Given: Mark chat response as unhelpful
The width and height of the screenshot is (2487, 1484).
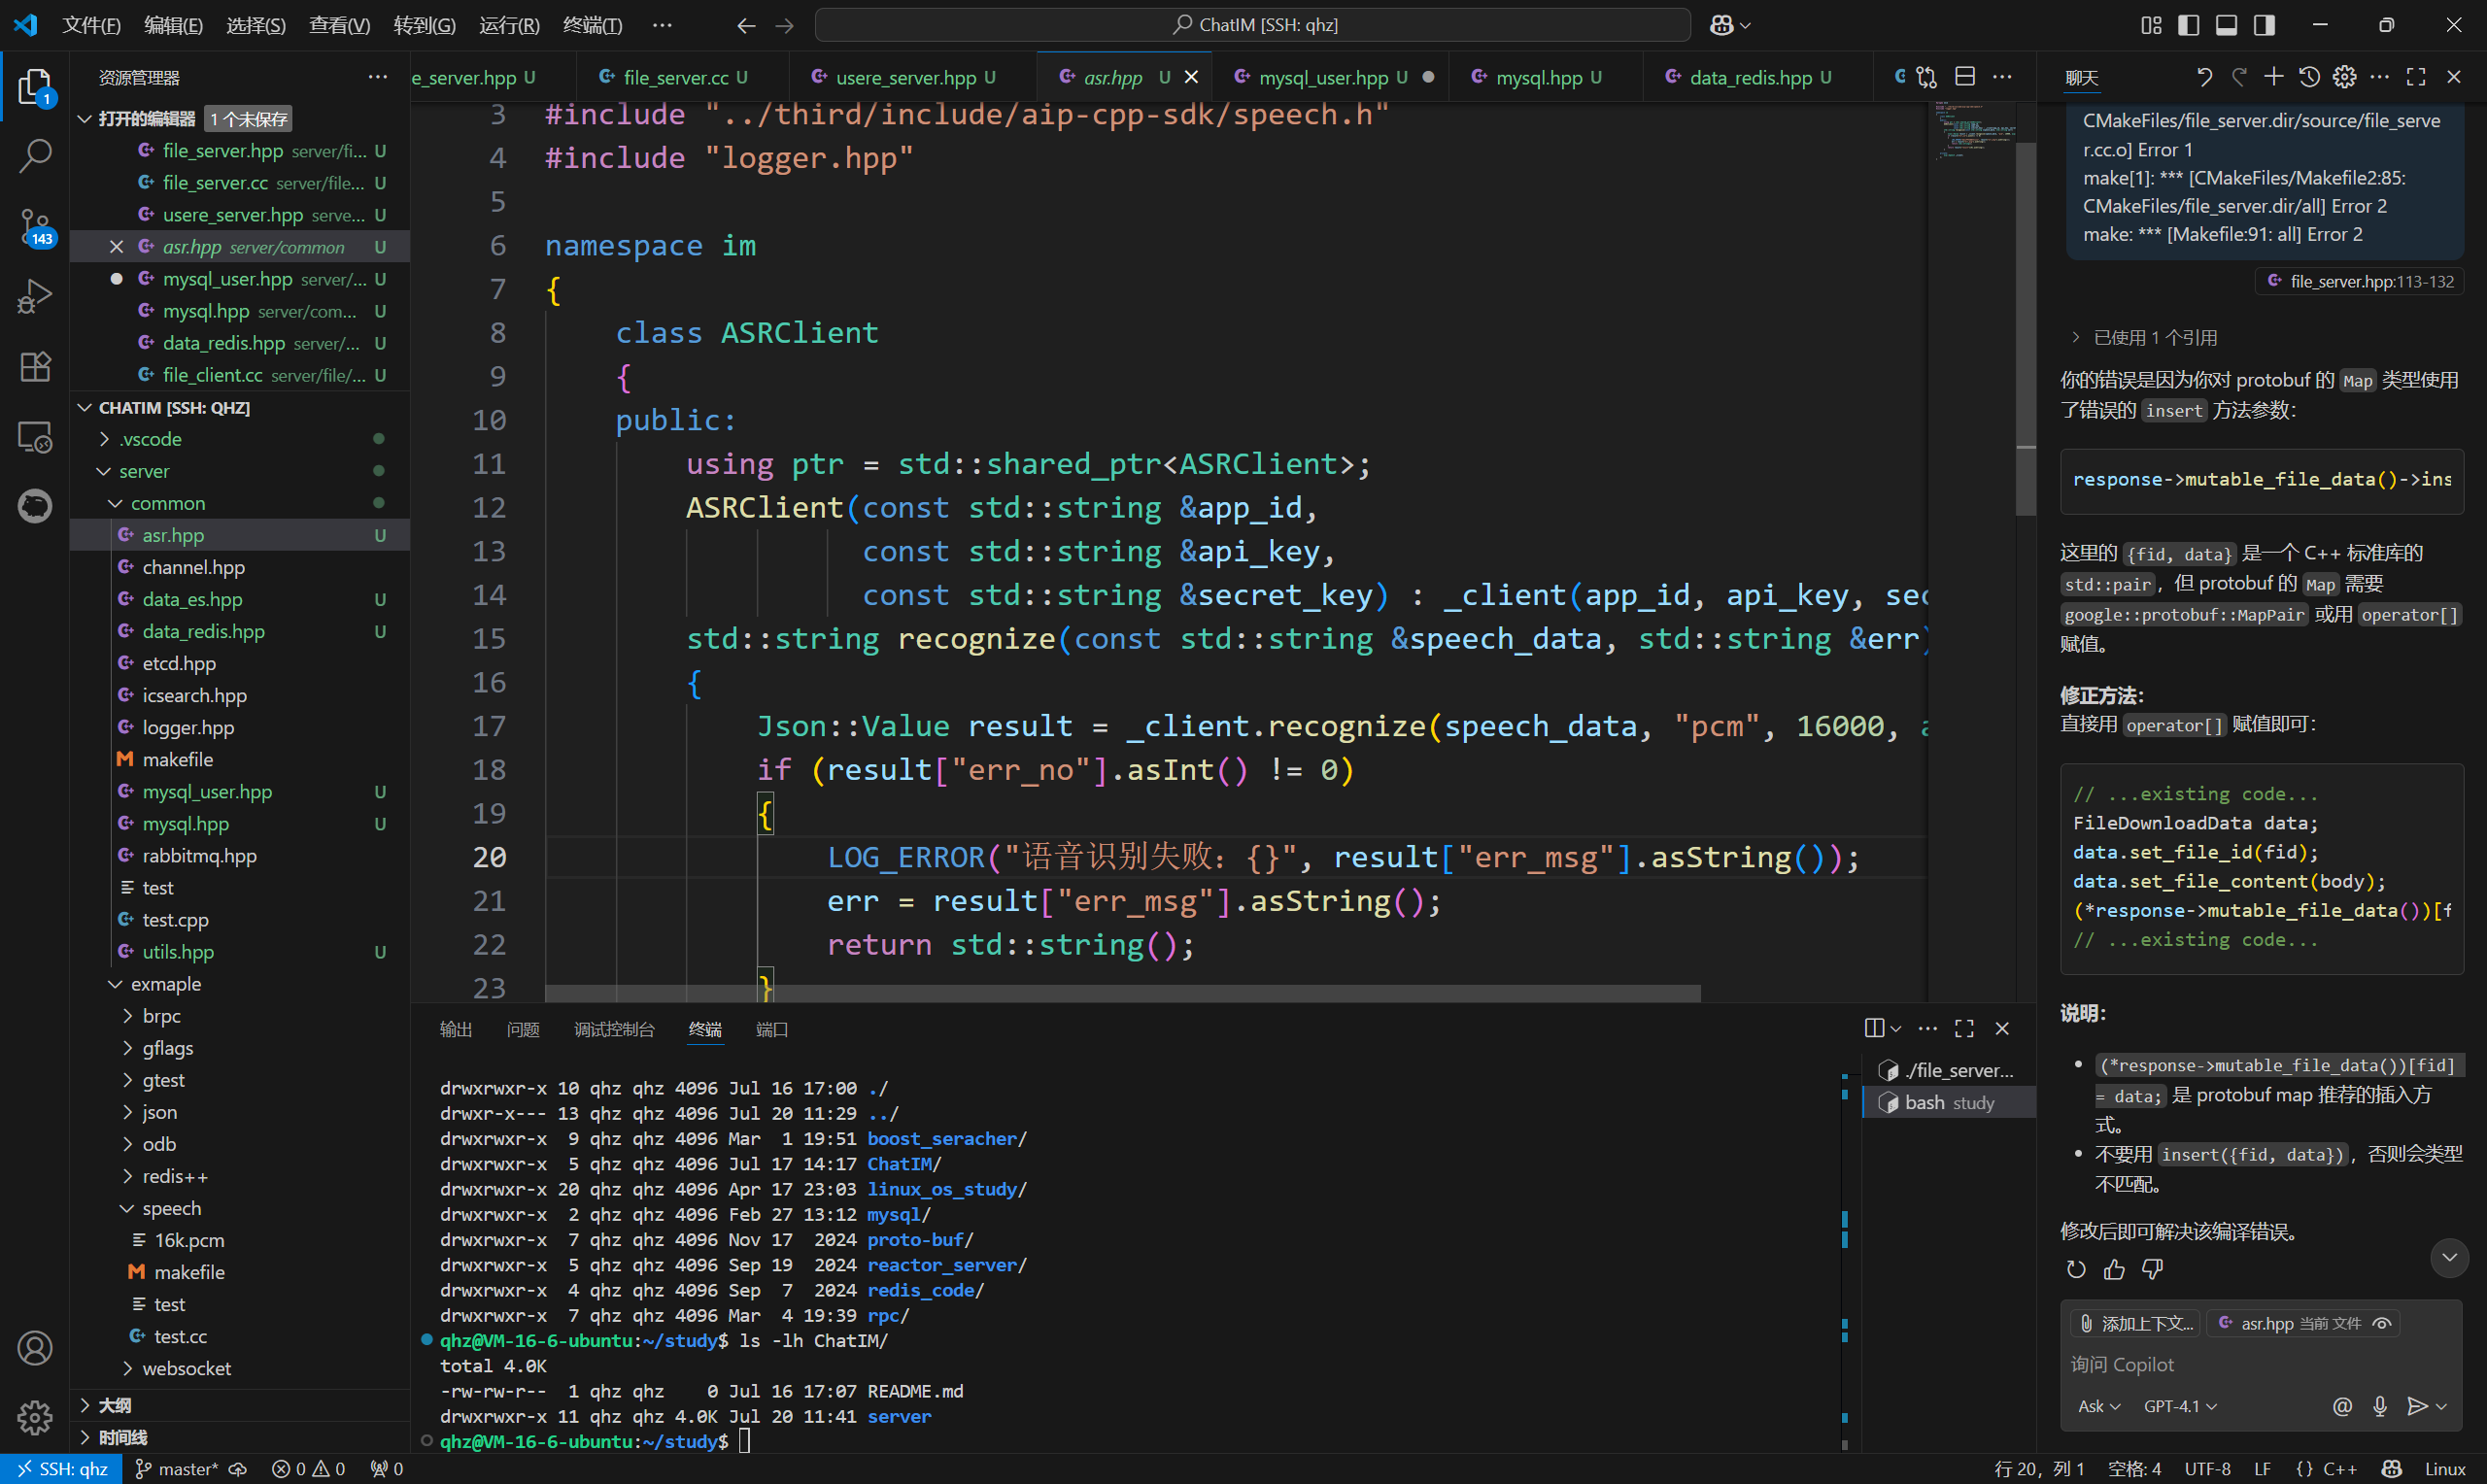Looking at the screenshot, I should click(x=2152, y=1269).
